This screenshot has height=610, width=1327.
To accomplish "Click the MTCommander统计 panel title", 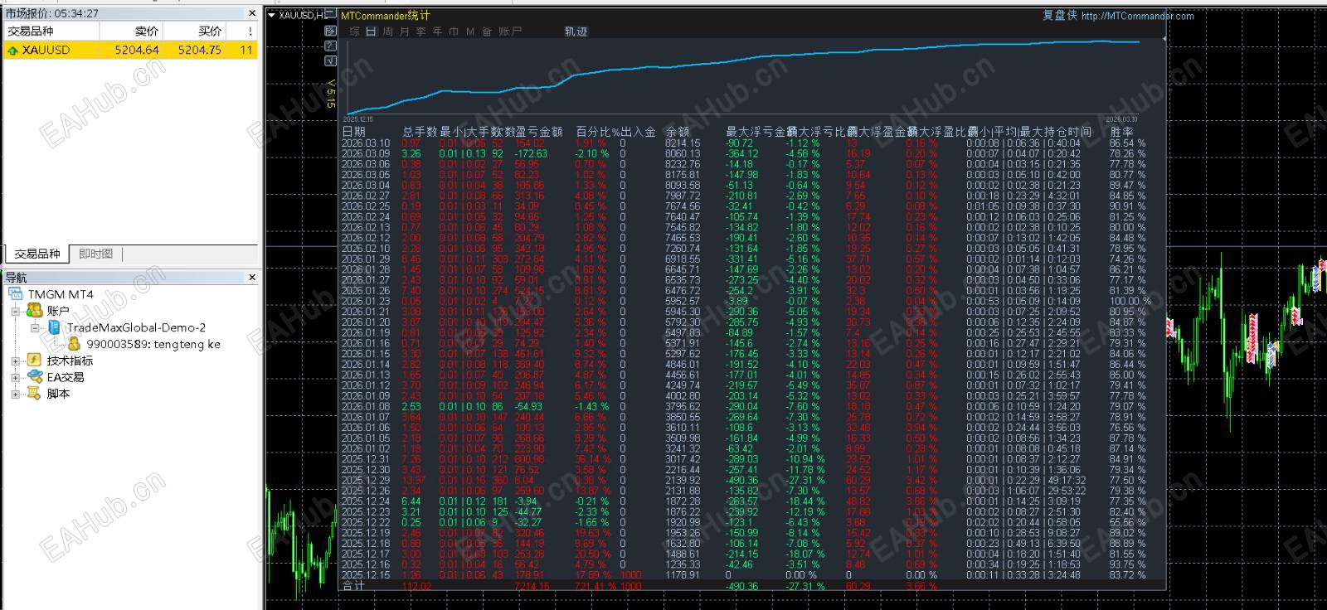I will tap(386, 16).
